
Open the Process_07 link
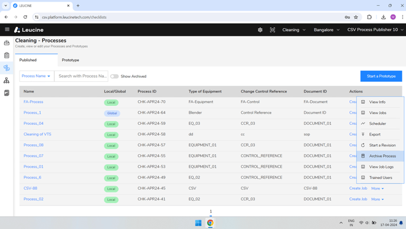(x=34, y=156)
